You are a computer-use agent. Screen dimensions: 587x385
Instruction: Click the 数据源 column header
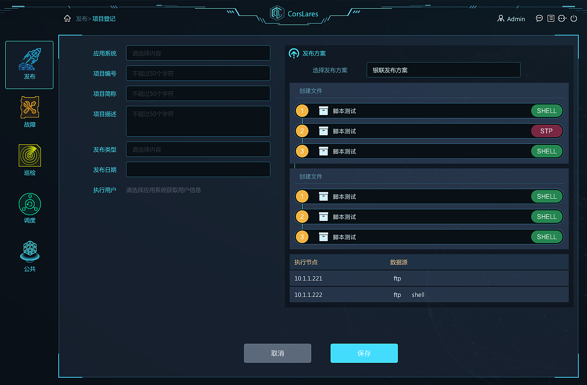[x=399, y=262]
